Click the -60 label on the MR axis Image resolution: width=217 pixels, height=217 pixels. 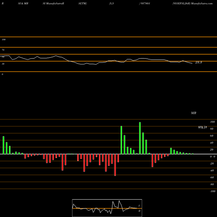pyautogui.click(x=212, y=178)
